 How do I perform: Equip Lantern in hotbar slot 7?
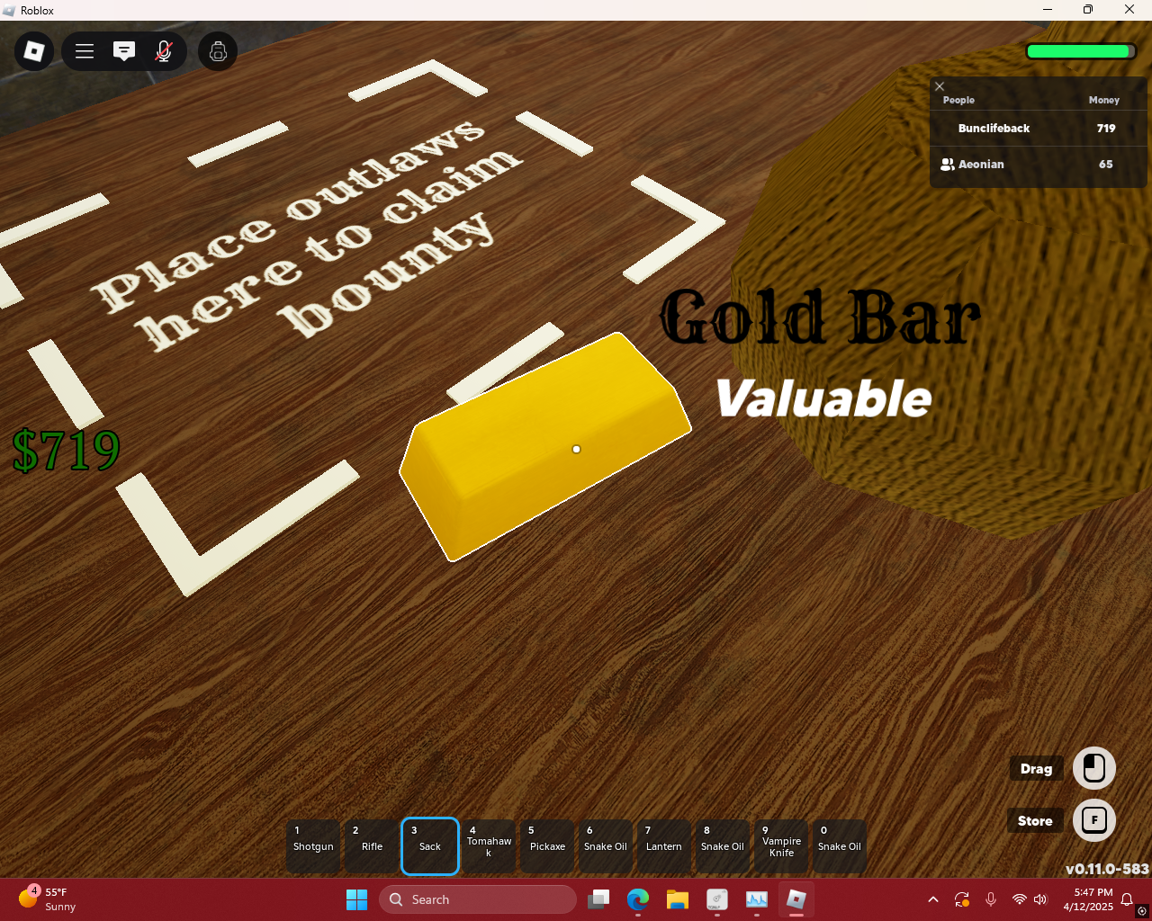tap(664, 846)
